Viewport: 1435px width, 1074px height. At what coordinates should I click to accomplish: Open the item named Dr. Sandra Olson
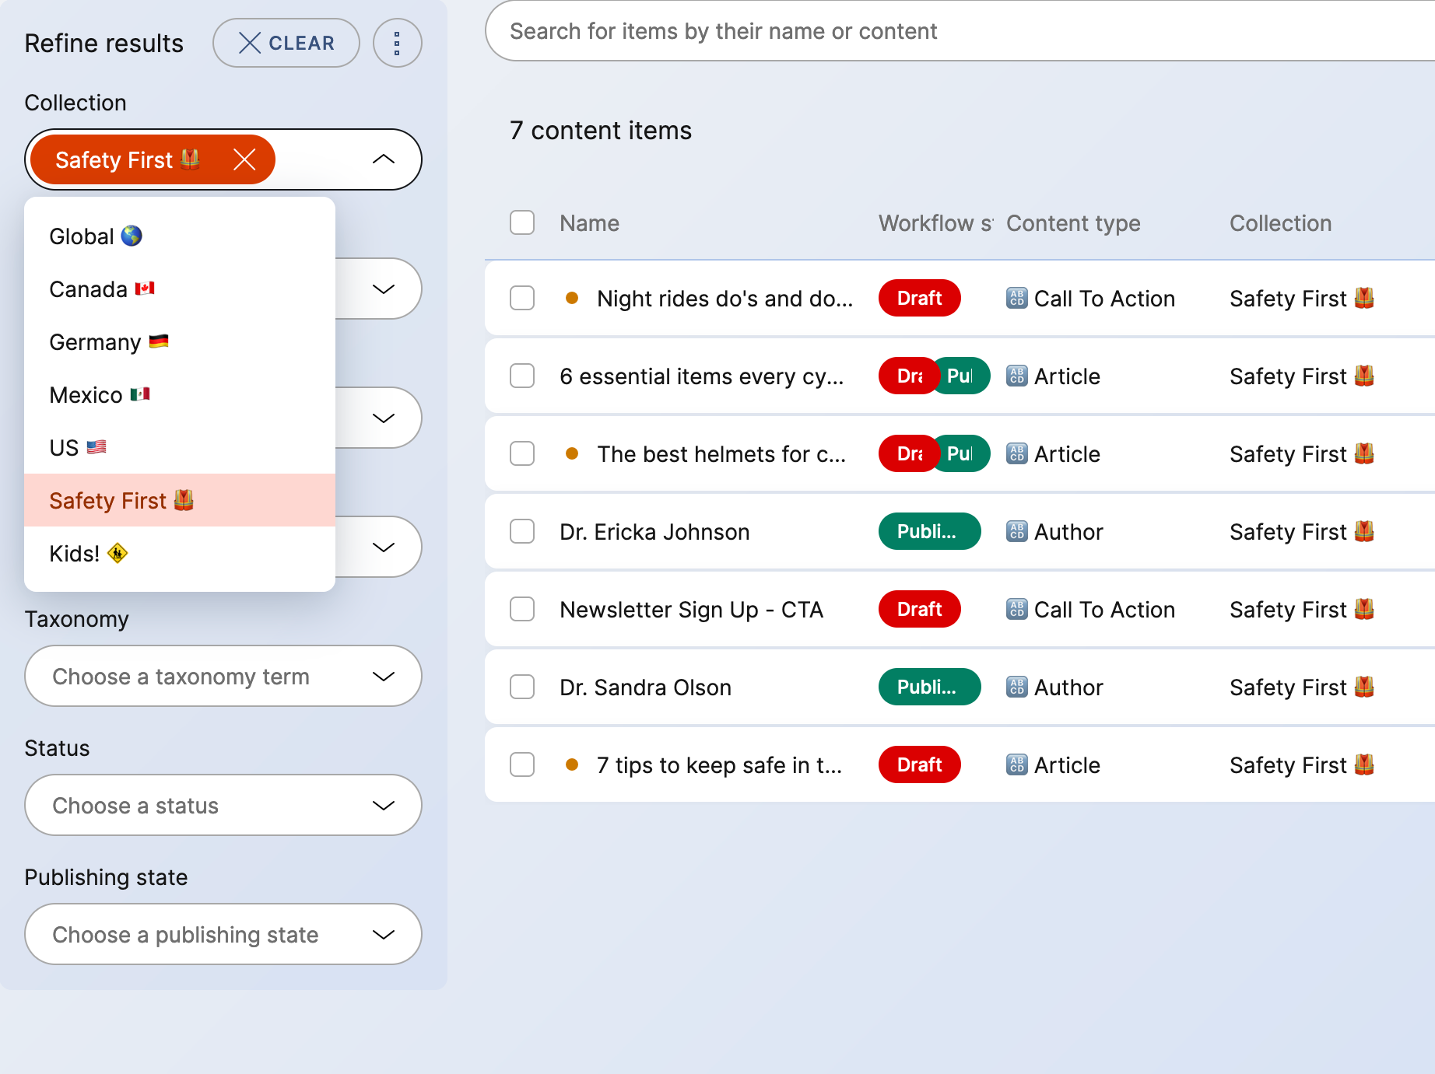click(x=646, y=687)
